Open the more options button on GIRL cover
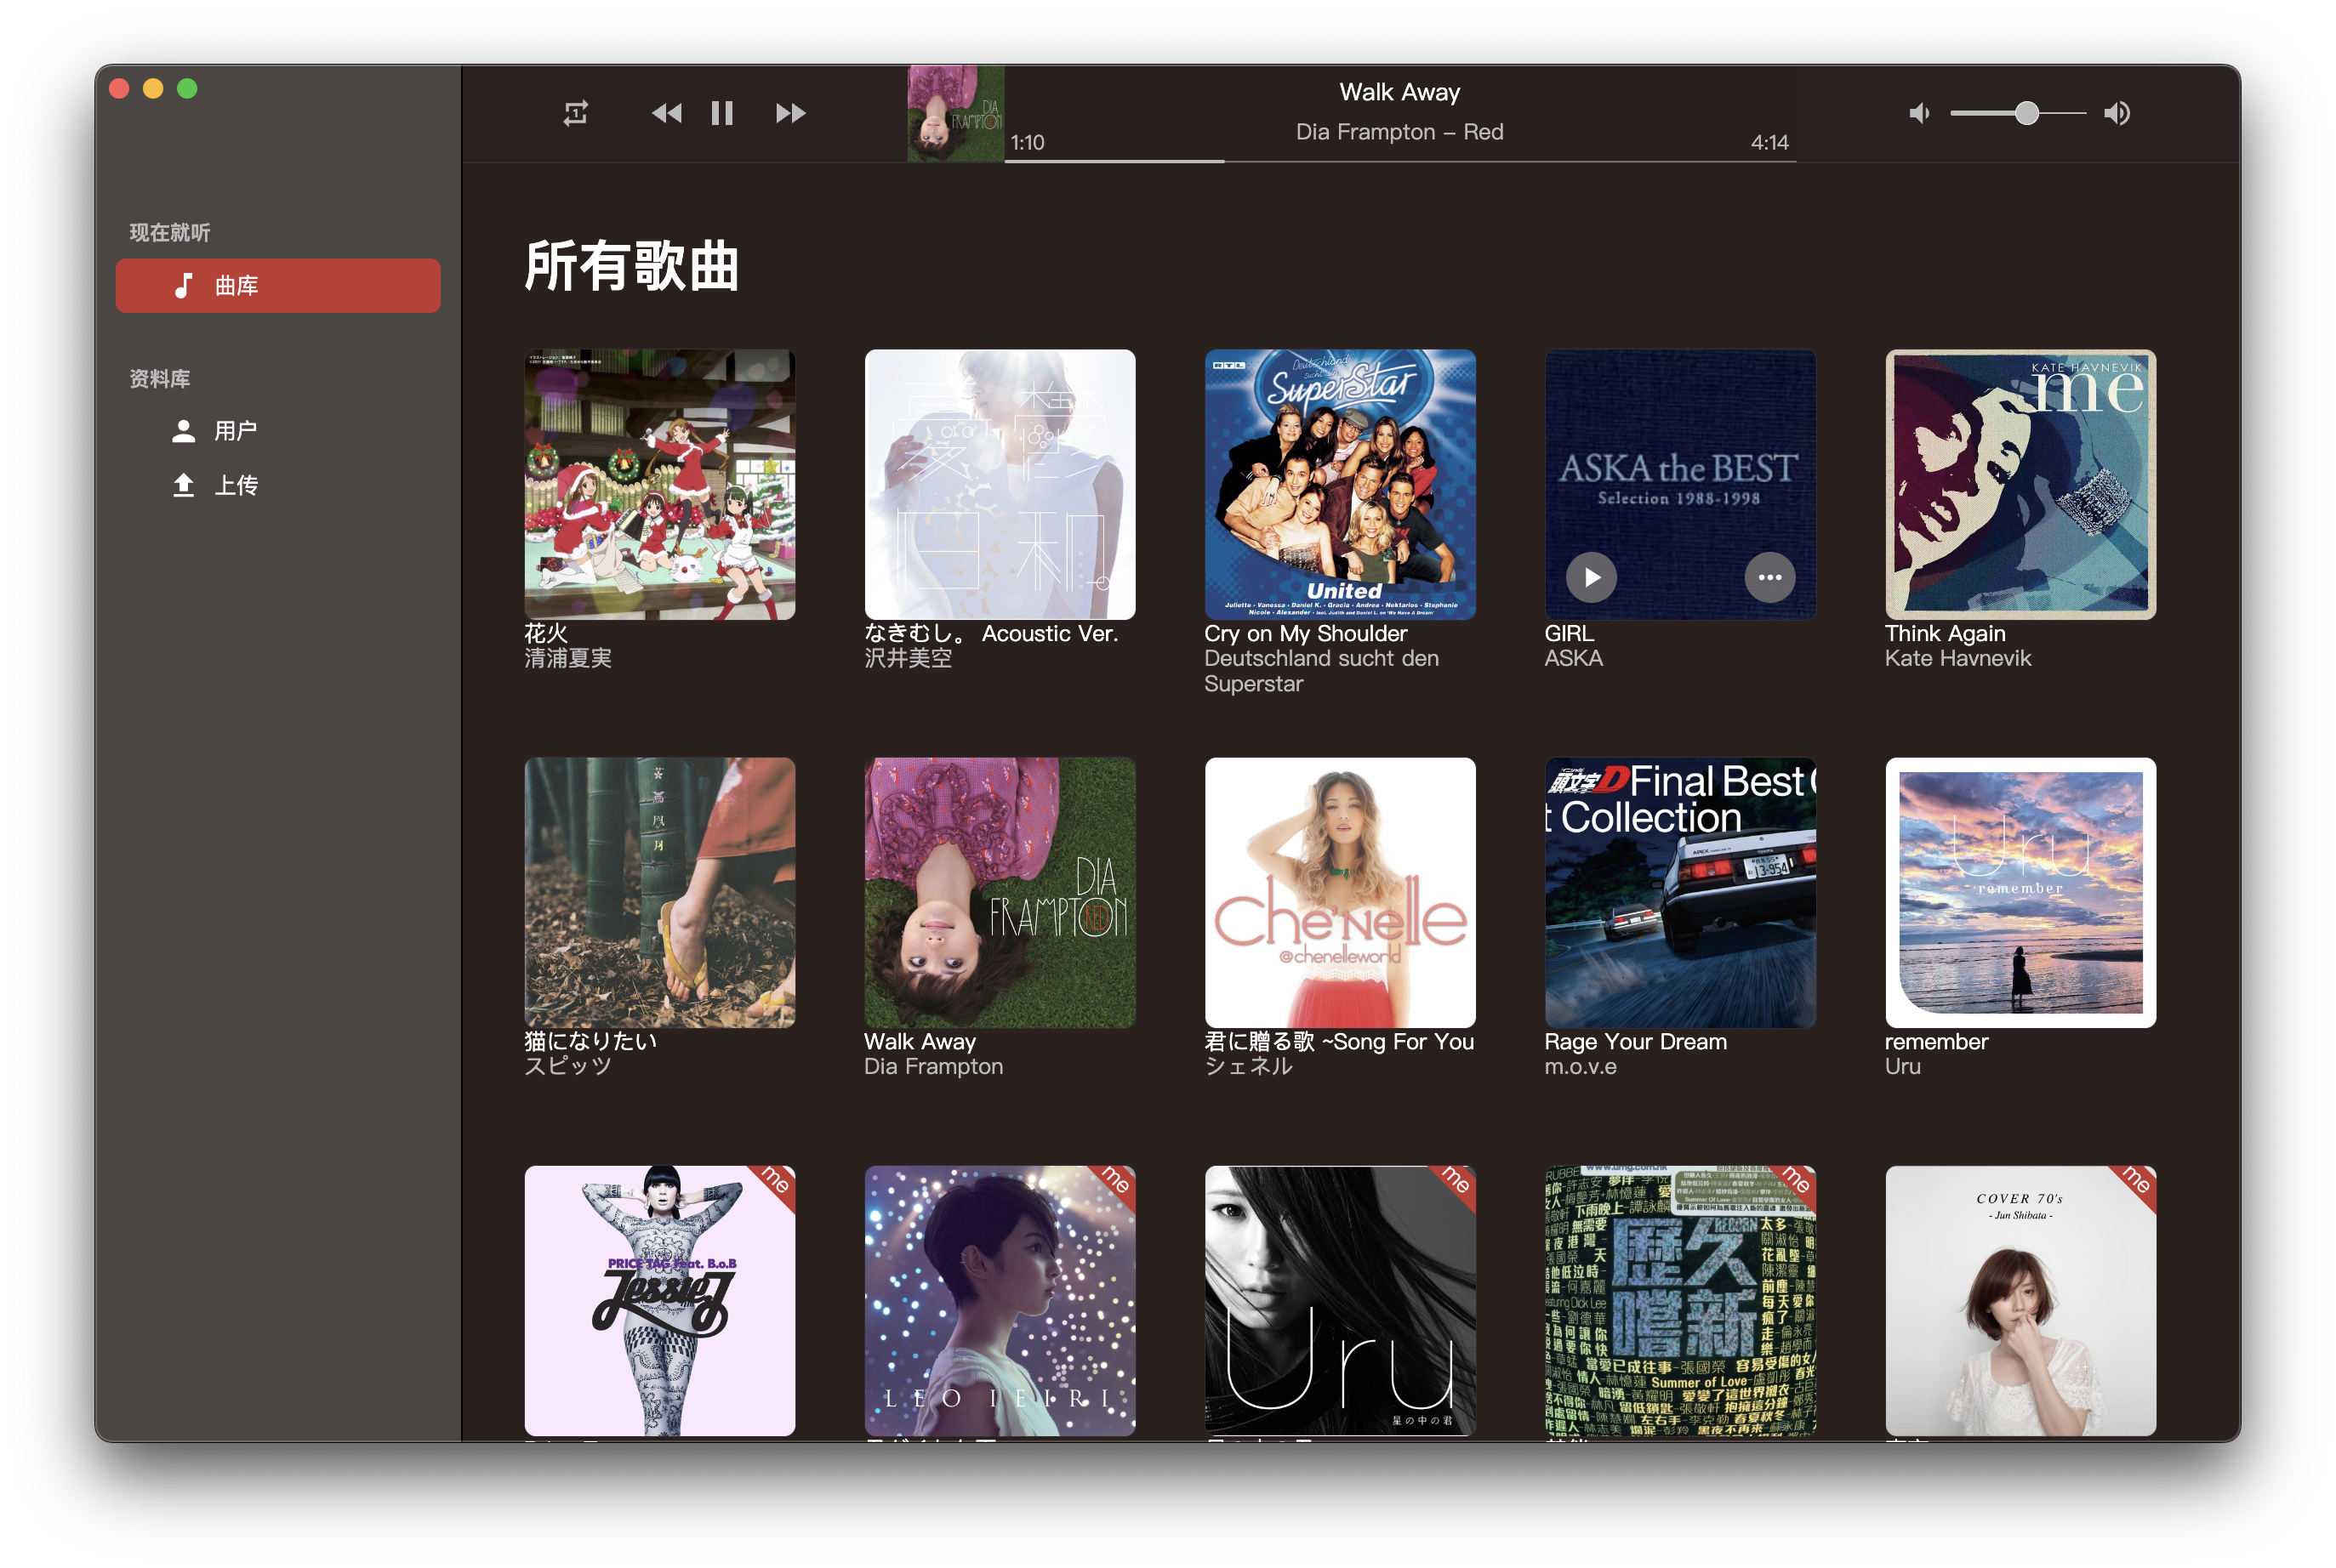 click(x=1769, y=577)
